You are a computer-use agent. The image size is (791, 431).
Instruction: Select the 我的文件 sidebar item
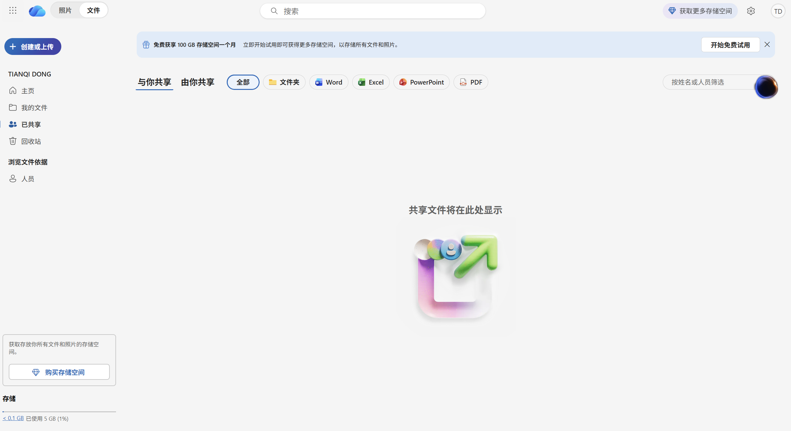click(x=34, y=107)
